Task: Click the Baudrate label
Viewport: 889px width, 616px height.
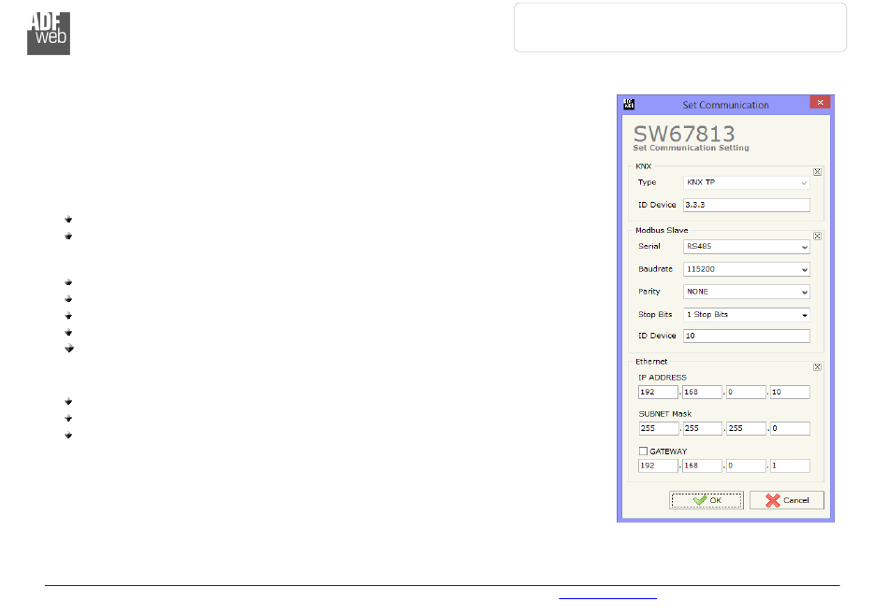Action: (x=655, y=269)
